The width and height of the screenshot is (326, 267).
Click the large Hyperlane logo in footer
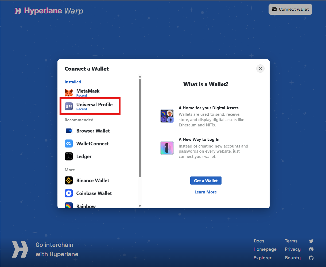(x=20, y=249)
